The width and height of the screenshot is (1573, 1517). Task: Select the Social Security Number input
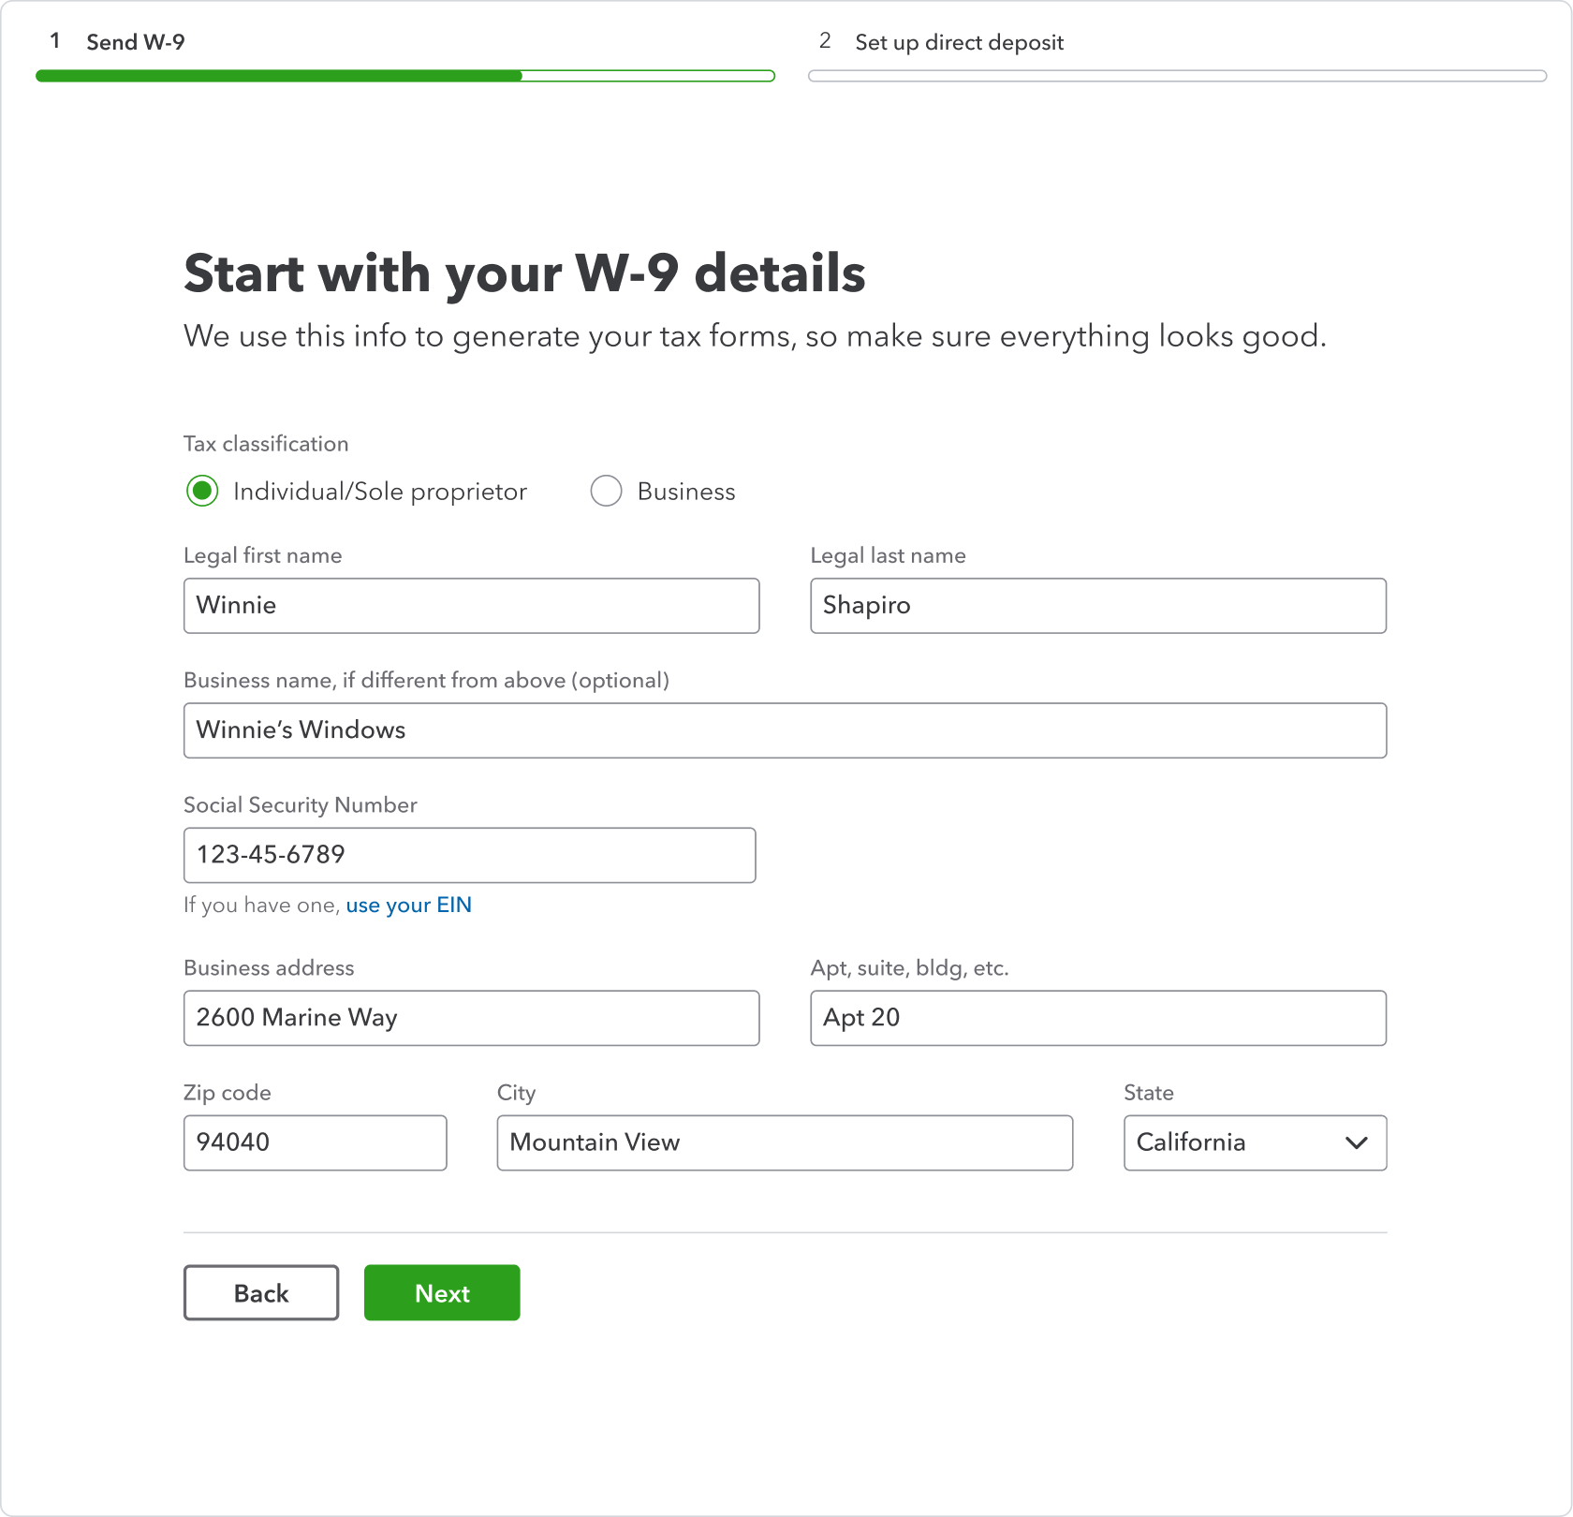469,855
